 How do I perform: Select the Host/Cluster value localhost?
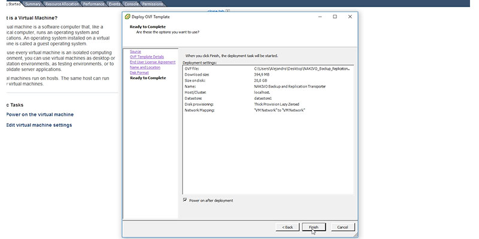tap(262, 93)
